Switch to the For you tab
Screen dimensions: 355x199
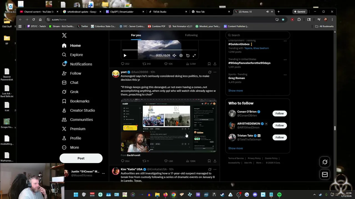[136, 35]
